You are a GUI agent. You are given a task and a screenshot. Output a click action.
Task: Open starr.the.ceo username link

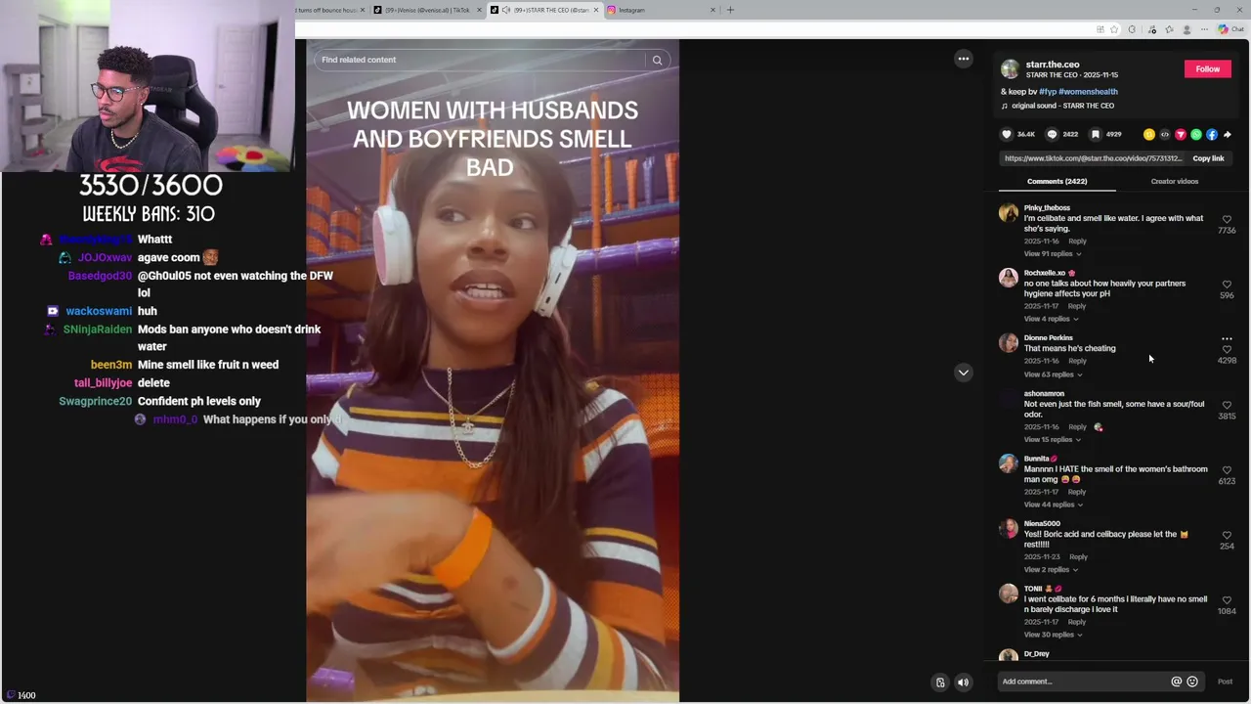tap(1053, 65)
